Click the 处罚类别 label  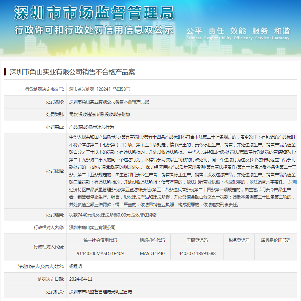55,114
